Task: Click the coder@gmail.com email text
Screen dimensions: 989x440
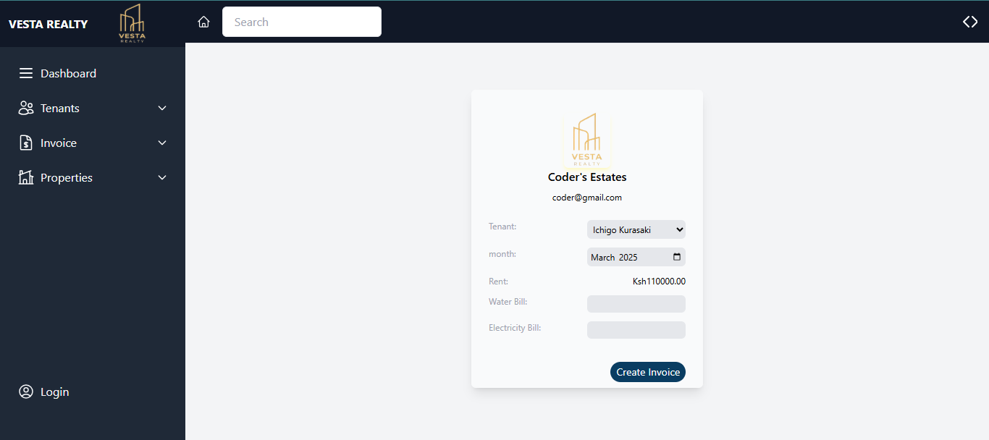Action: point(586,198)
